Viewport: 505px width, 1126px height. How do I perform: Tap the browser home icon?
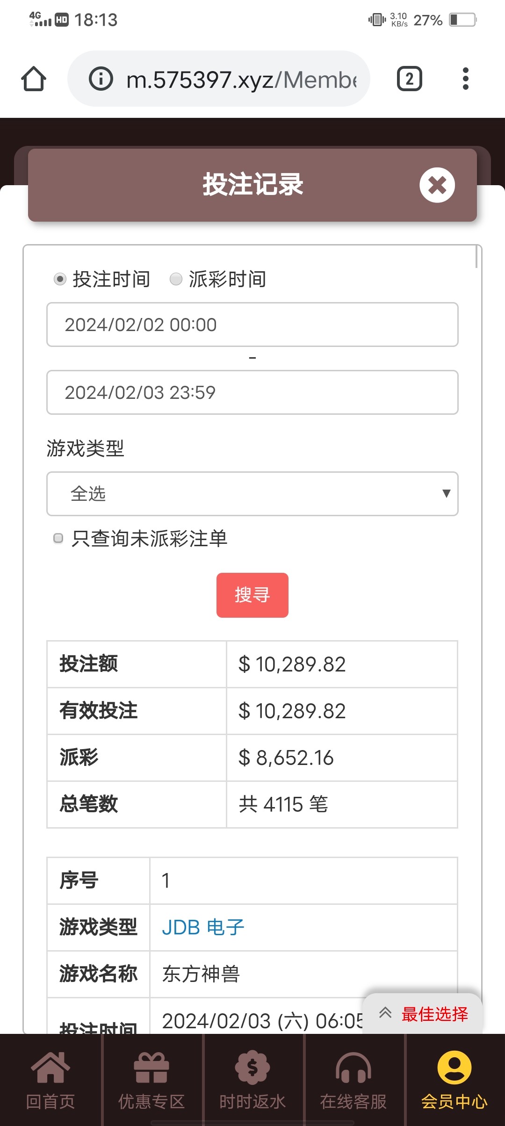click(34, 79)
